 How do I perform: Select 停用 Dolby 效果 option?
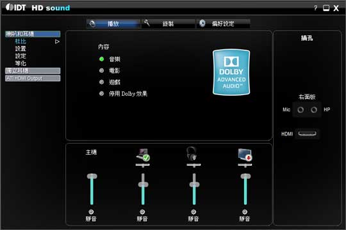click(x=123, y=94)
